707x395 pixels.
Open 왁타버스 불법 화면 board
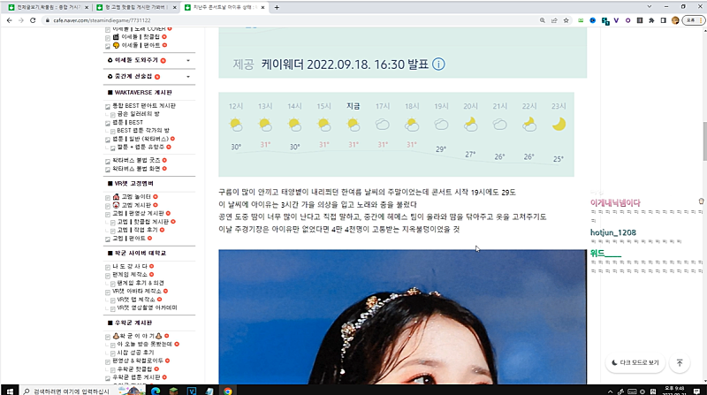click(x=136, y=169)
